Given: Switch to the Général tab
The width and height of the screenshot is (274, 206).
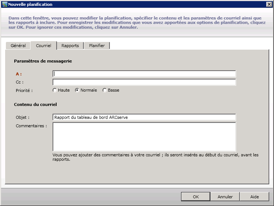Looking at the screenshot, I should pos(18,46).
